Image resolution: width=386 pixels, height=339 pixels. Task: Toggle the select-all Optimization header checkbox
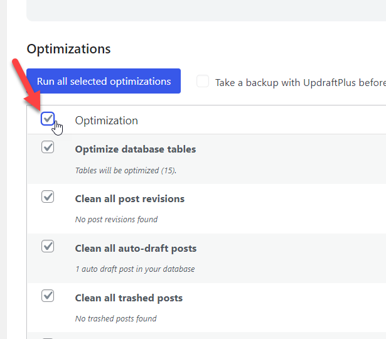[x=48, y=119]
